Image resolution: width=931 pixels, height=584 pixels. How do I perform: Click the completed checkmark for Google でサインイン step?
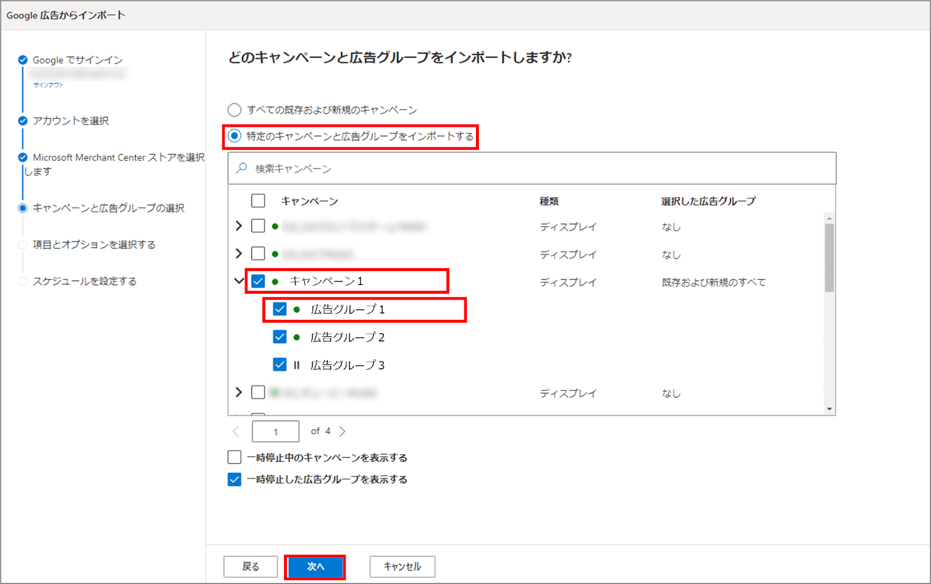(23, 60)
